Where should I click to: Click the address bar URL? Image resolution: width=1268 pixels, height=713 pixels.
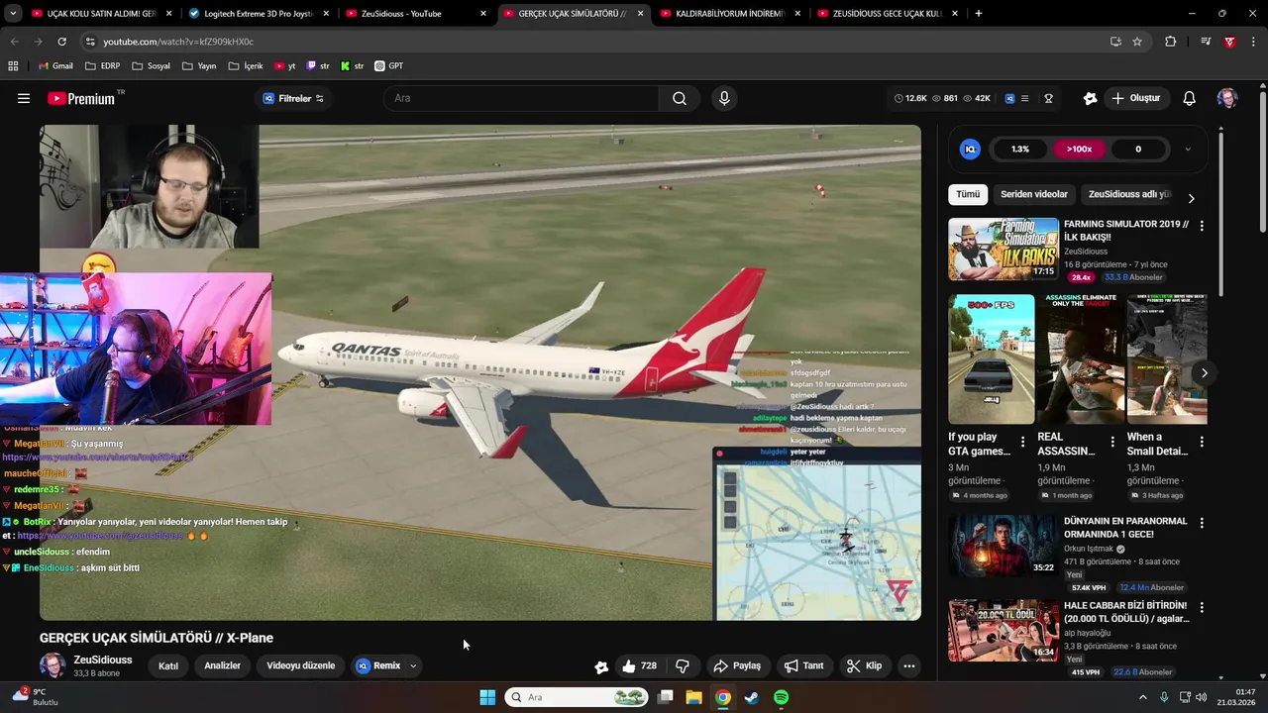178,42
